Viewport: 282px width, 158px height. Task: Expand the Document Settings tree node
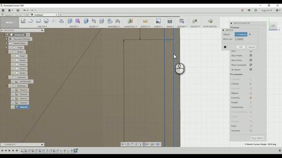click(7, 39)
